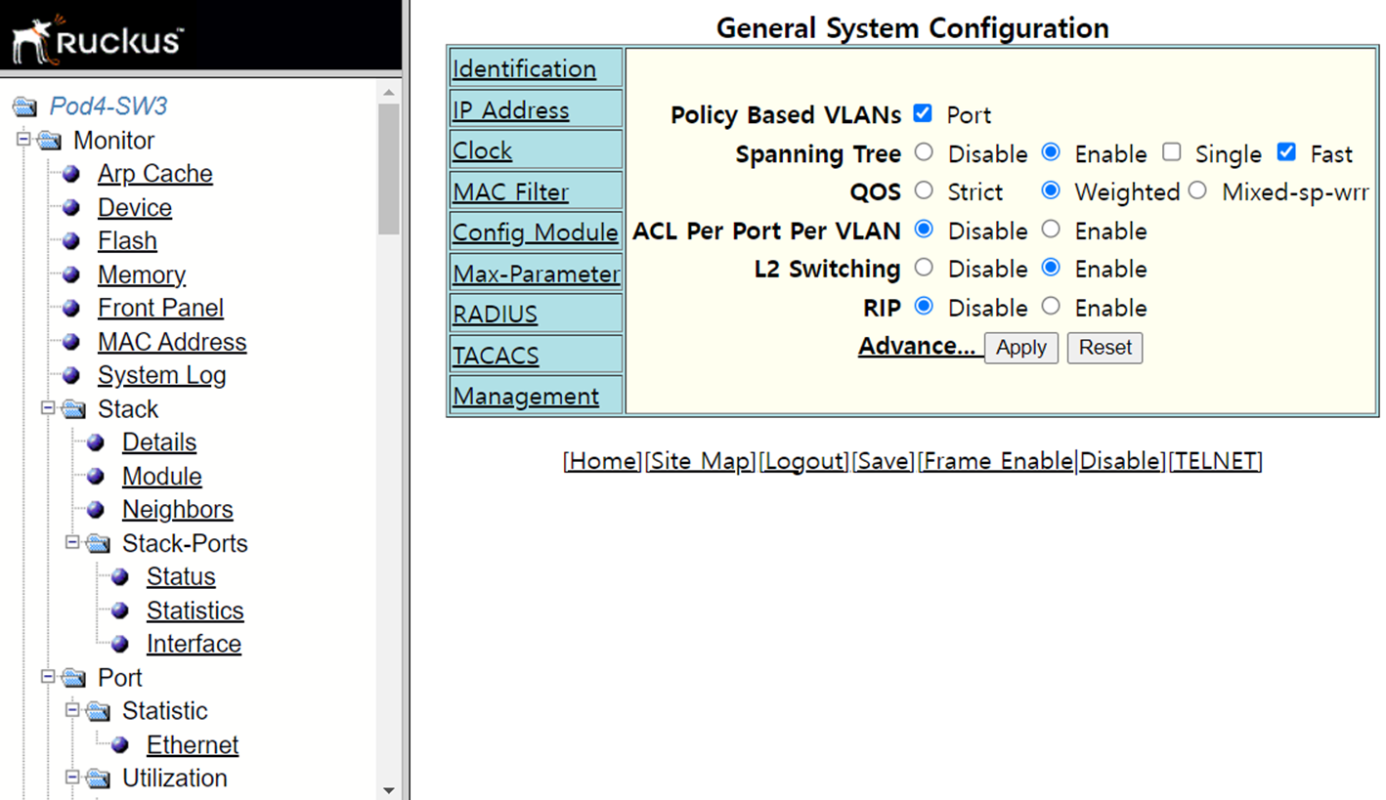
Task: Click the bullet icon beside System Log
Action: 71,376
